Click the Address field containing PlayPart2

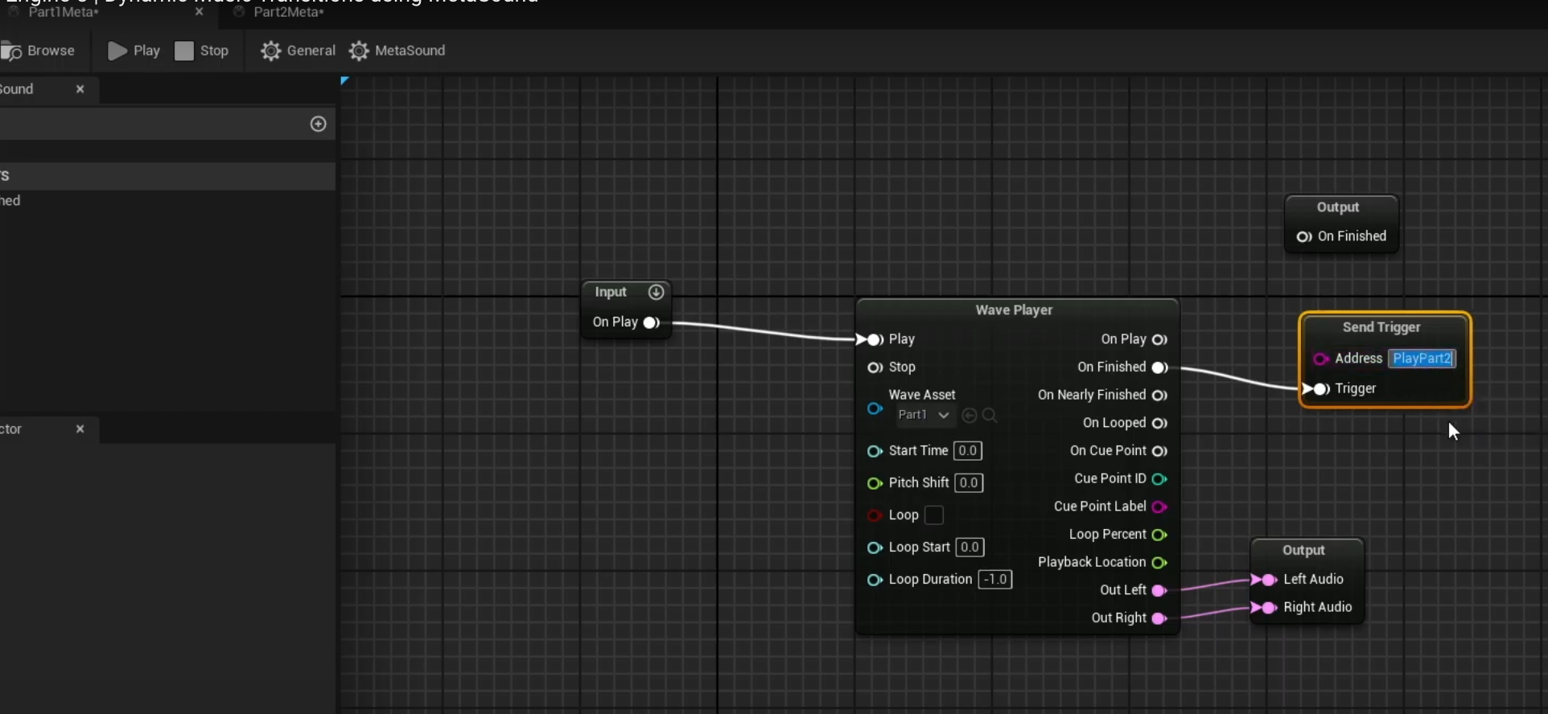click(x=1422, y=359)
